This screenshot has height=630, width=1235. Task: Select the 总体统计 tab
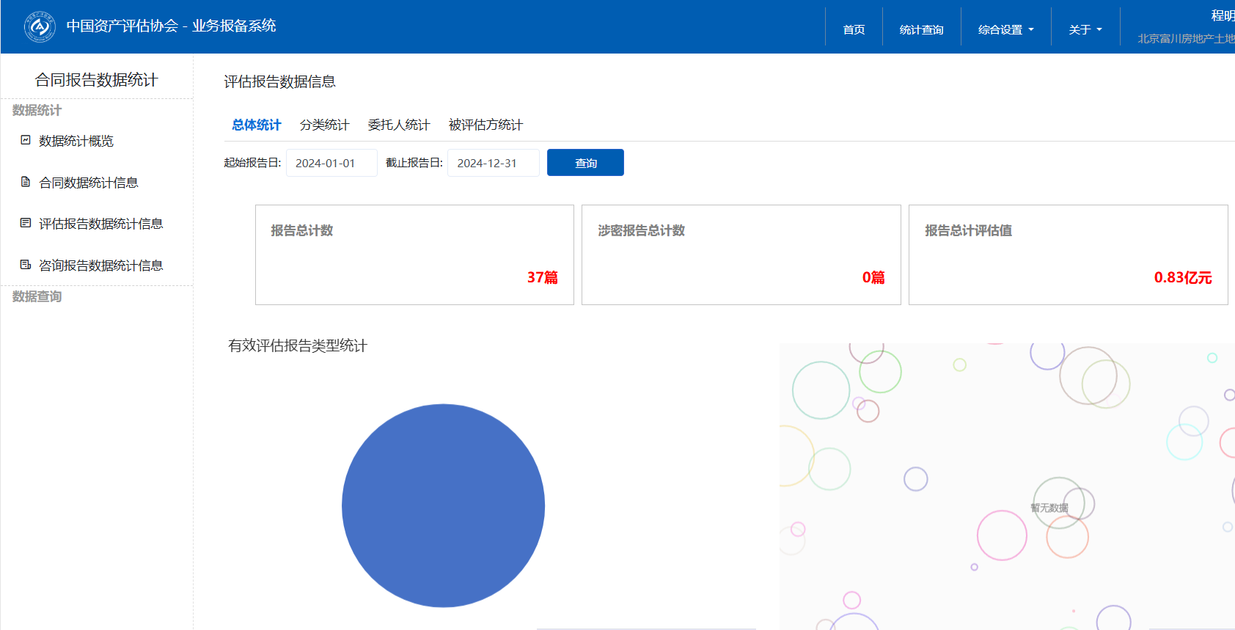coord(257,125)
